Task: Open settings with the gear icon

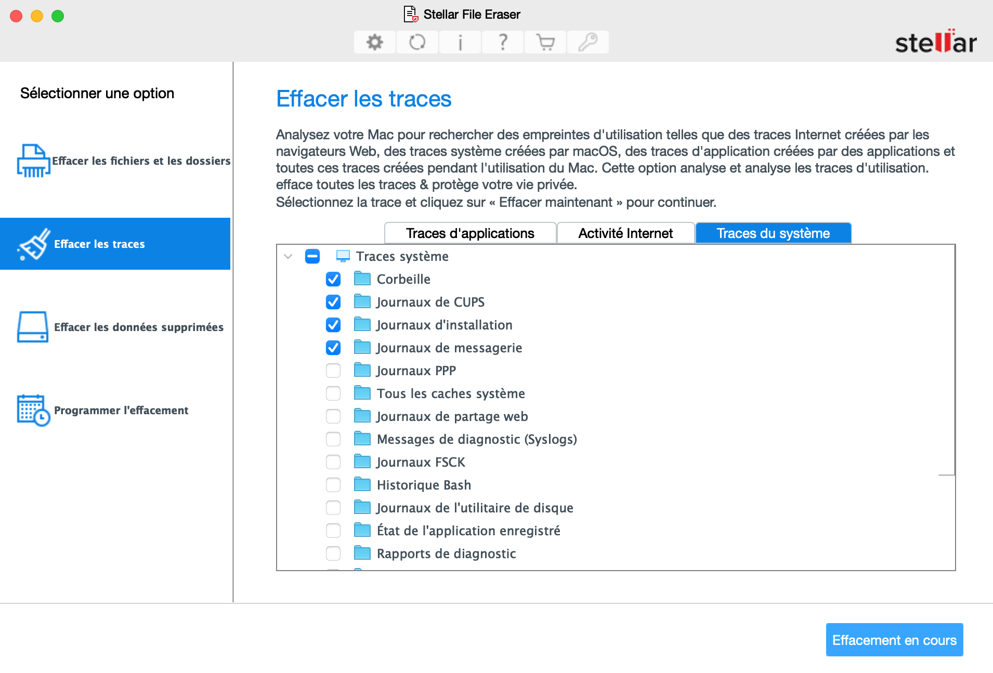Action: 374,42
